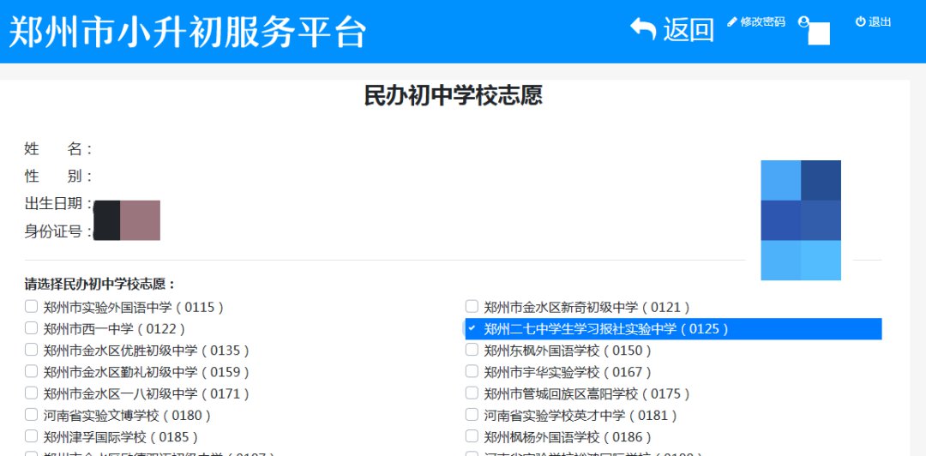Click the 民办初中学校志愿 heading
The width and height of the screenshot is (926, 456).
click(453, 96)
